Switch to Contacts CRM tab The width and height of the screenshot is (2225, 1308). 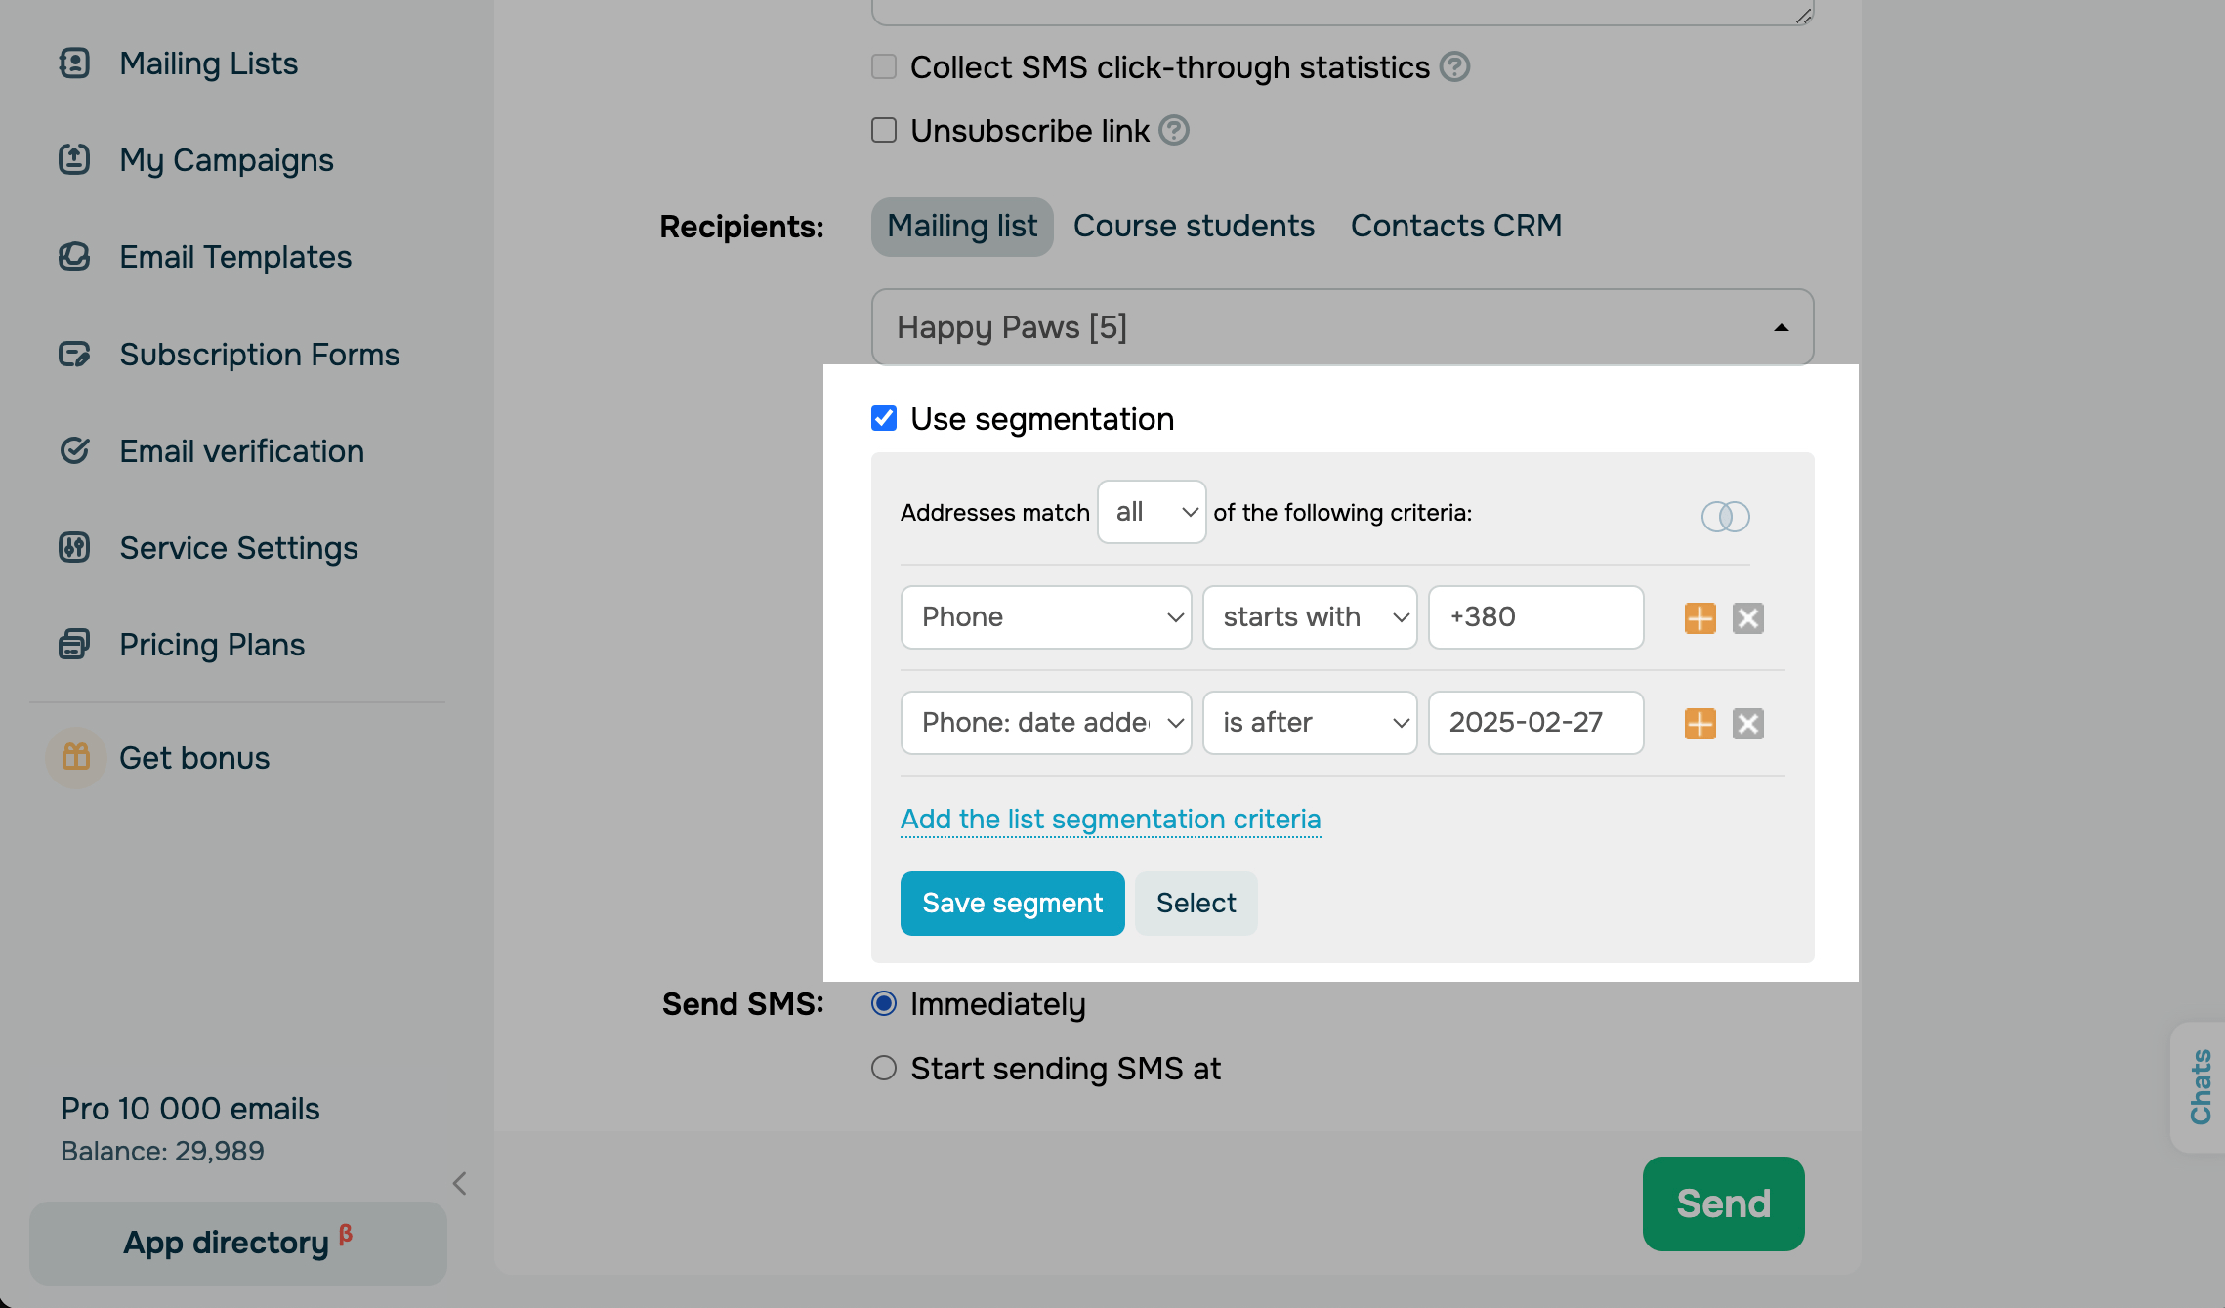[x=1455, y=227]
